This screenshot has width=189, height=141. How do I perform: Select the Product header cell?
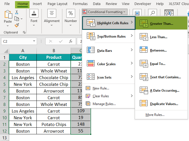click(x=54, y=57)
